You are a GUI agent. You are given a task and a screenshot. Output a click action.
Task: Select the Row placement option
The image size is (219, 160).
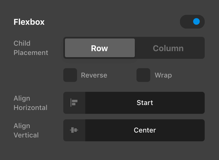(x=100, y=48)
